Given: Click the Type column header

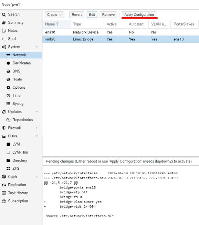Looking at the screenshot, I should coord(87,24).
